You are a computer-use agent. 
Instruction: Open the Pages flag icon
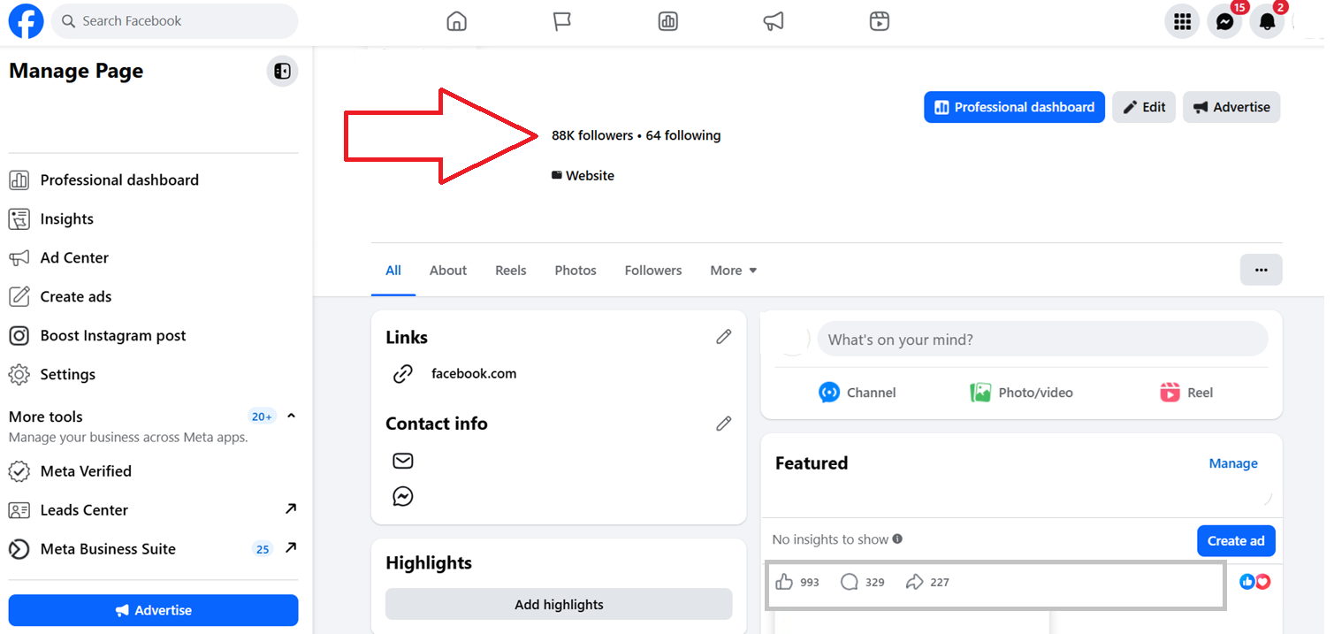562,21
